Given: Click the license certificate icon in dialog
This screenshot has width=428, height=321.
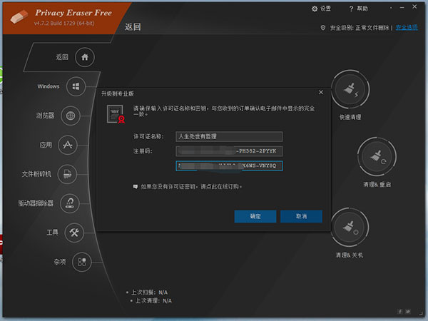Looking at the screenshot, I should [x=116, y=114].
